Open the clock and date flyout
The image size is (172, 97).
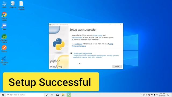pyautogui.click(x=162, y=95)
